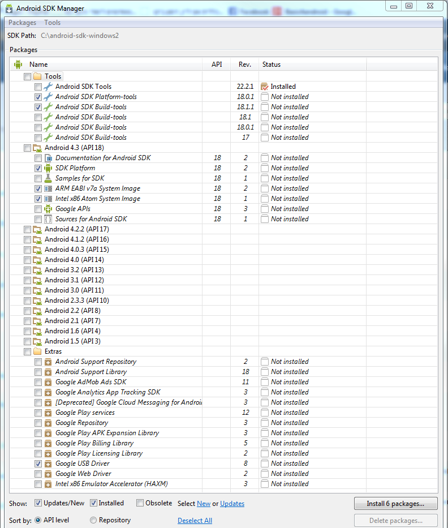This screenshot has height=528, width=448.
Task: Click the SDK Platform android robot icon
Action: pyautogui.click(x=48, y=168)
